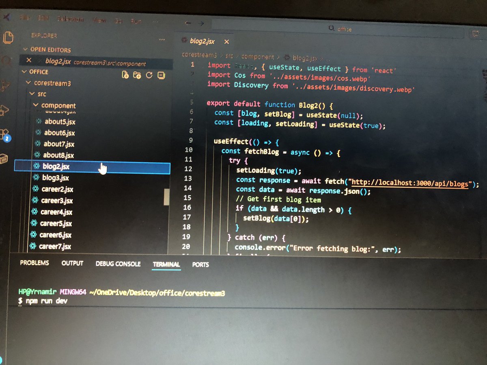Open Explorer views and more actions ellipsis
Viewport: 487px width, 365px height.
point(162,40)
